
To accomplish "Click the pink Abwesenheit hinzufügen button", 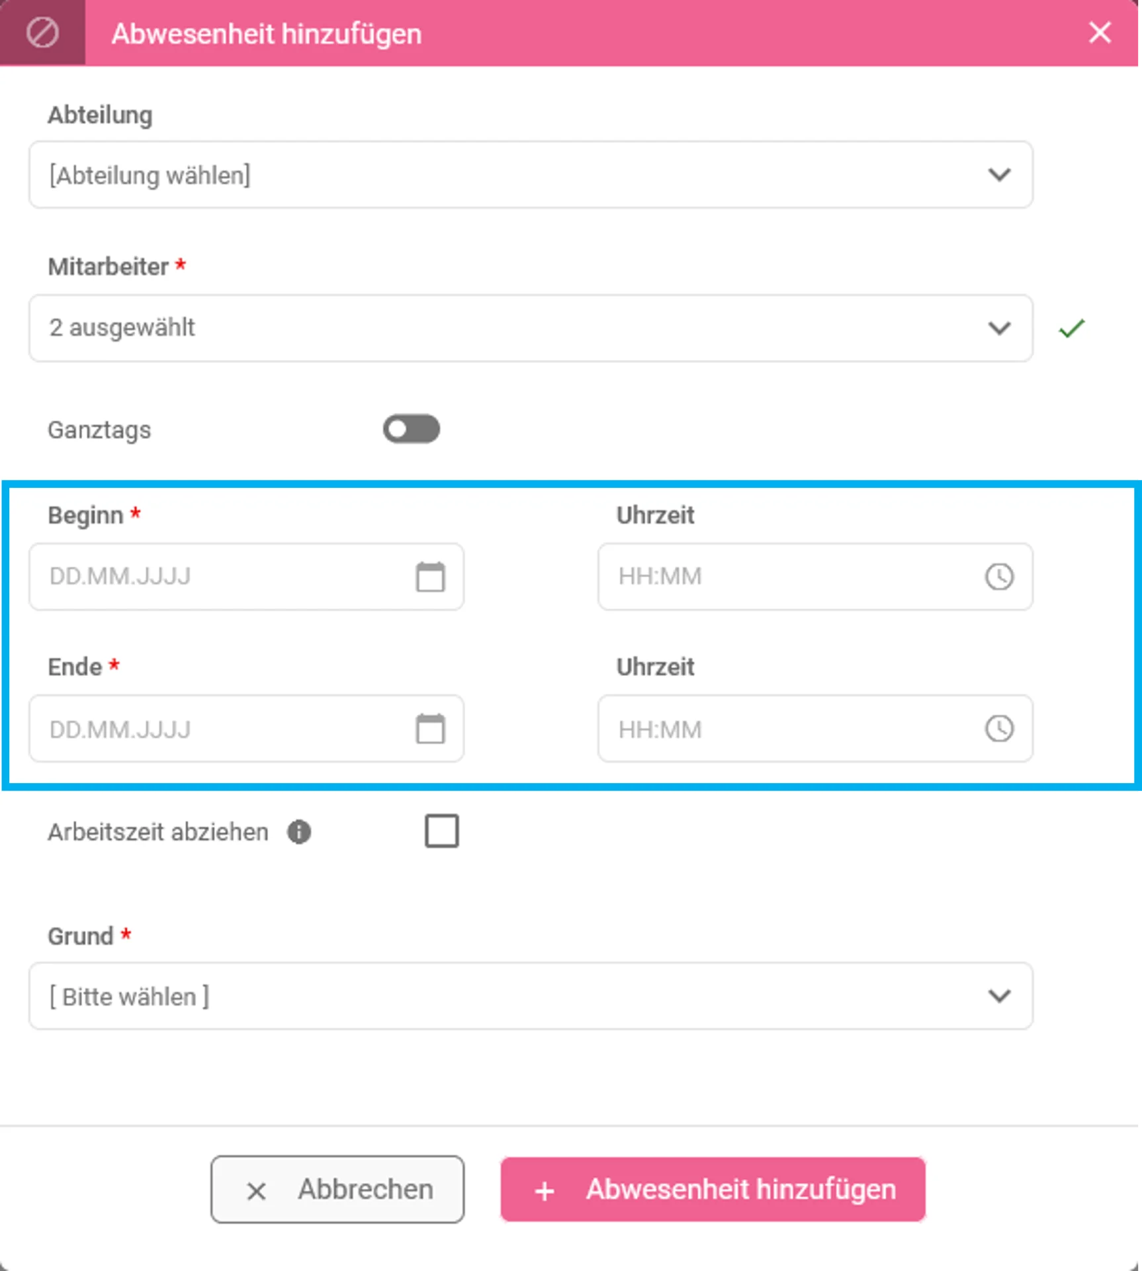I will tap(713, 1190).
